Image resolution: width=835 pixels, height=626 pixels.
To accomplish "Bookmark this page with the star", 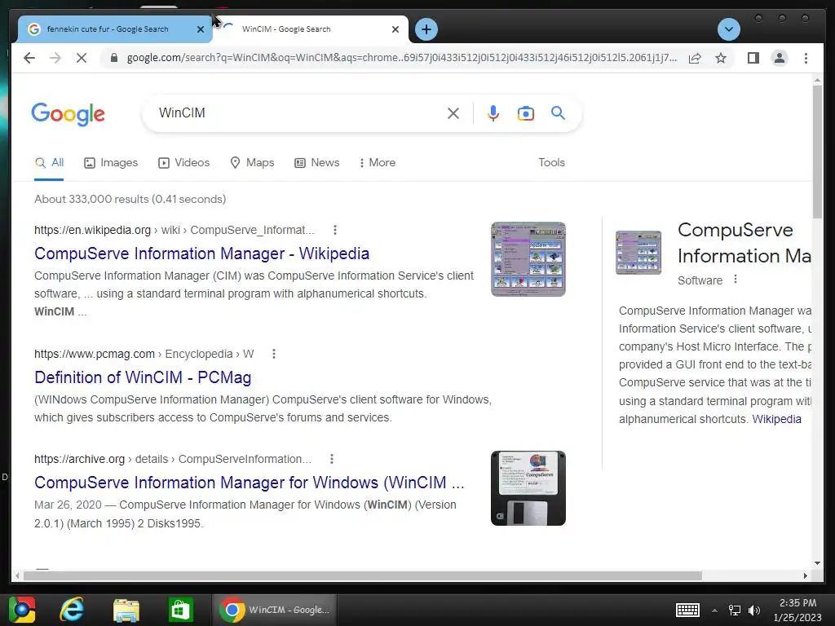I will click(721, 58).
